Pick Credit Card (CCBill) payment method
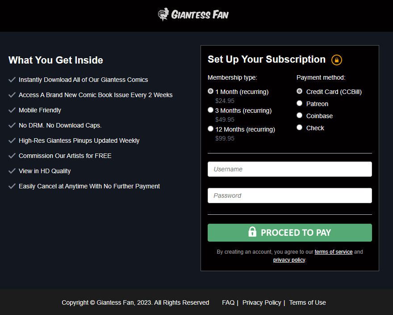Screen dimensions: 393x315 300,91
